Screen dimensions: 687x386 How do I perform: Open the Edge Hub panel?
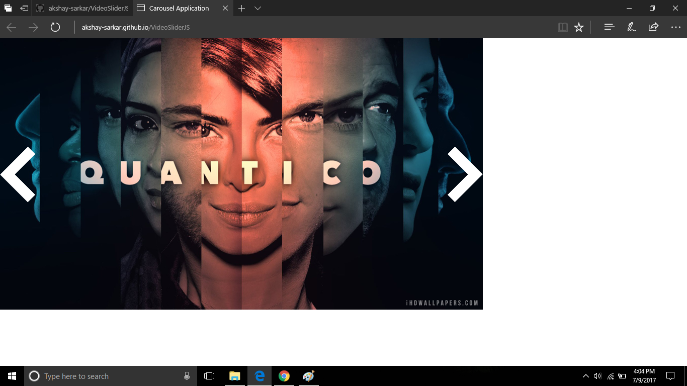[x=610, y=27]
